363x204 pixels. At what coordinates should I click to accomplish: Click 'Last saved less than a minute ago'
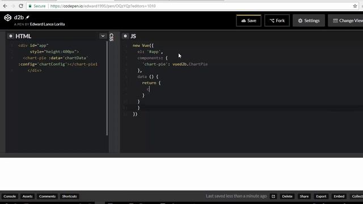[236, 196]
